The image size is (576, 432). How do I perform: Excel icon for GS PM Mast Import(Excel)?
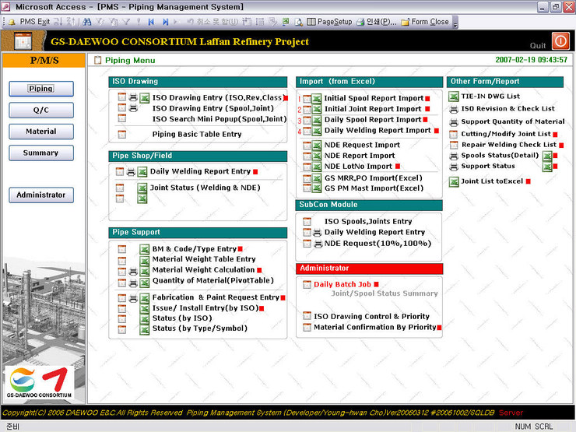[x=316, y=188]
